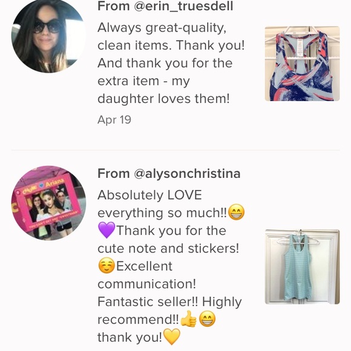Select the "cute note and stickers!" line
The image size is (351, 351).
[168, 249]
